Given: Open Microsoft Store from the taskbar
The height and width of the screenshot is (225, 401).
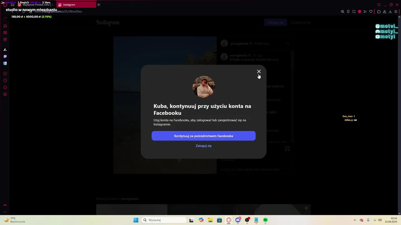Looking at the screenshot, I should [x=219, y=220].
